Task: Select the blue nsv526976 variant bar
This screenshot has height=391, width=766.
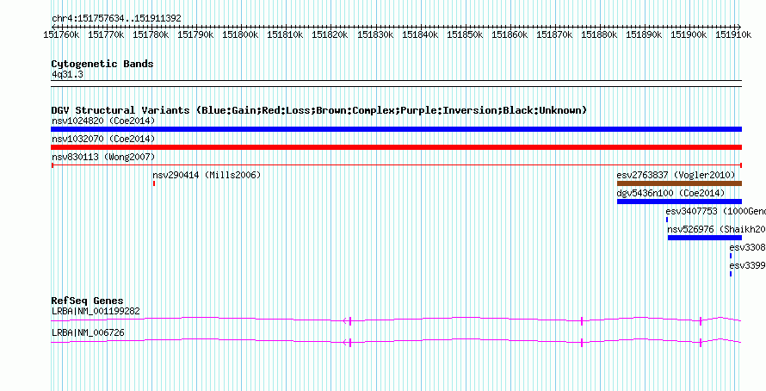Action: point(704,238)
